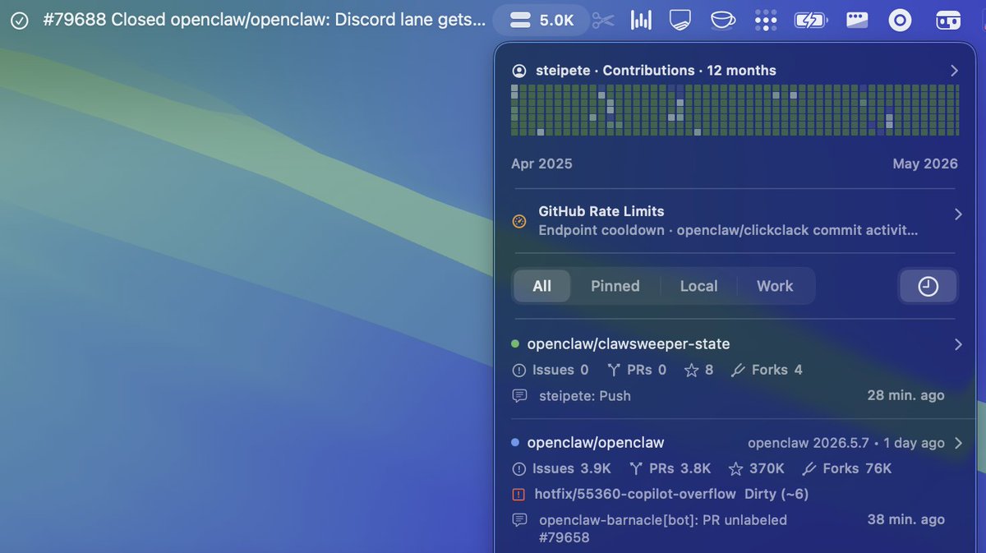Open the hotfix/55360-copilot-overflow branch entry
This screenshot has width=986, height=553.
[635, 494]
